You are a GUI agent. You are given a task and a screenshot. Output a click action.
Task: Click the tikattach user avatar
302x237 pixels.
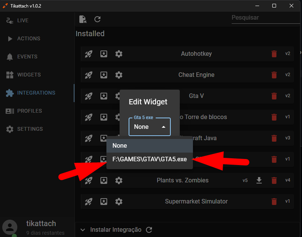coord(10,227)
